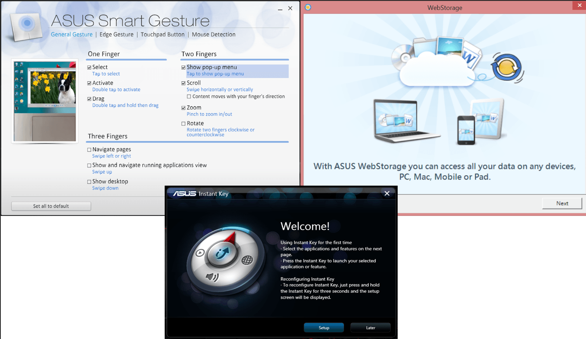
Task: Enable the two-finger Rotate gesture
Action: [184, 124]
